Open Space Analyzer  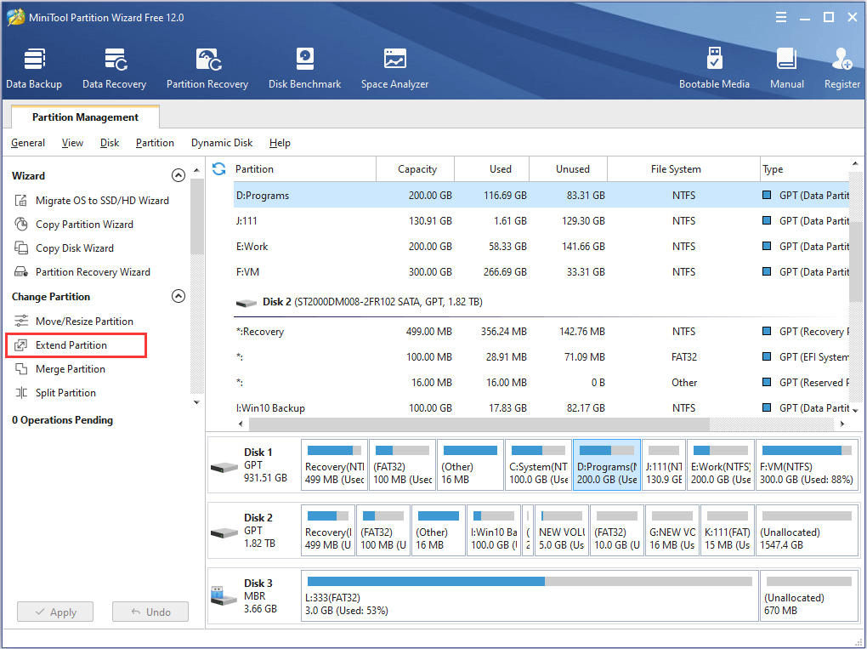coord(394,69)
